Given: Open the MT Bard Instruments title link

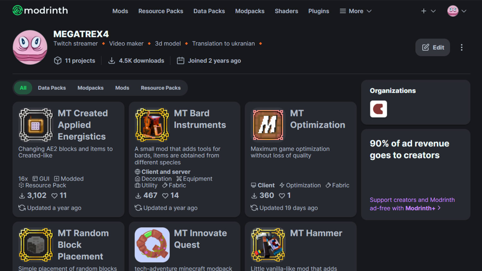Looking at the screenshot, I should pyautogui.click(x=200, y=119).
